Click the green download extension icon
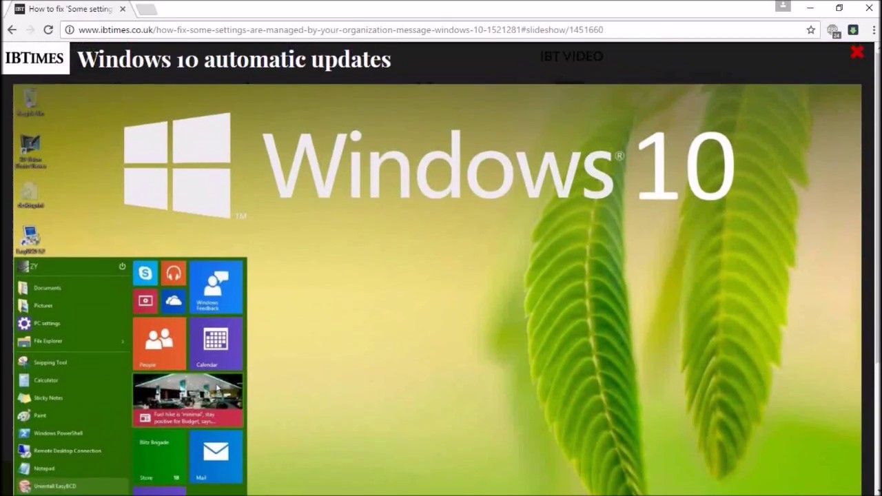 click(x=853, y=30)
